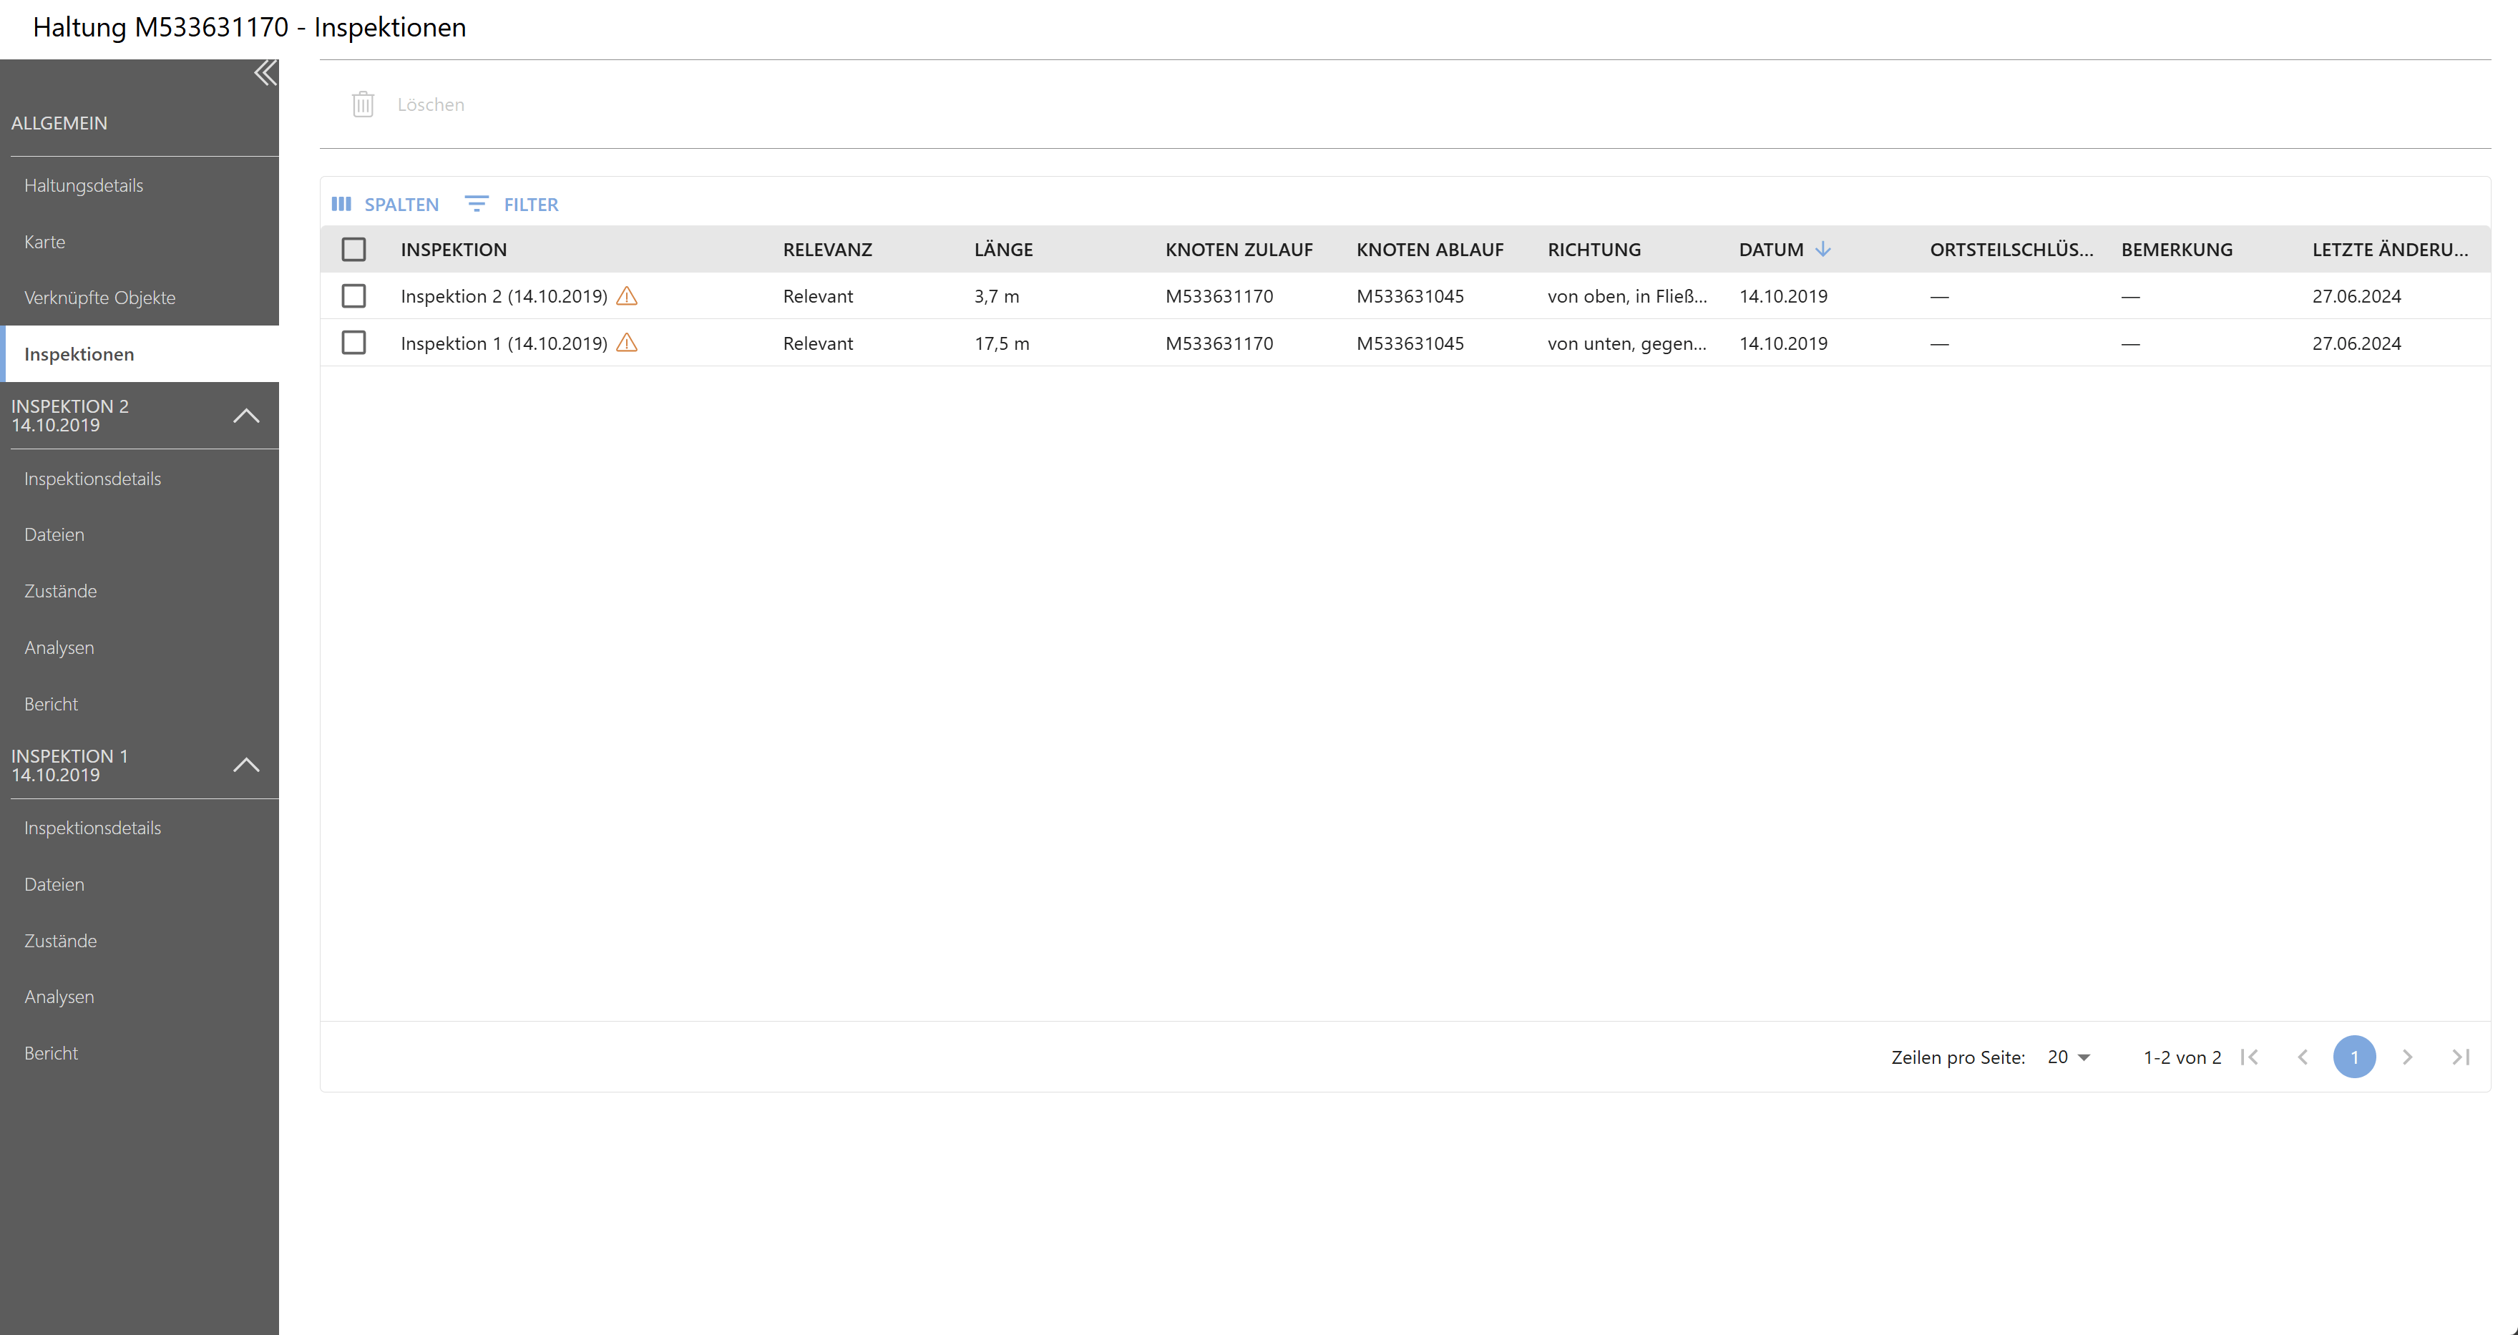Go to first page pagination icon
This screenshot has width=2518, height=1335.
point(2249,1057)
